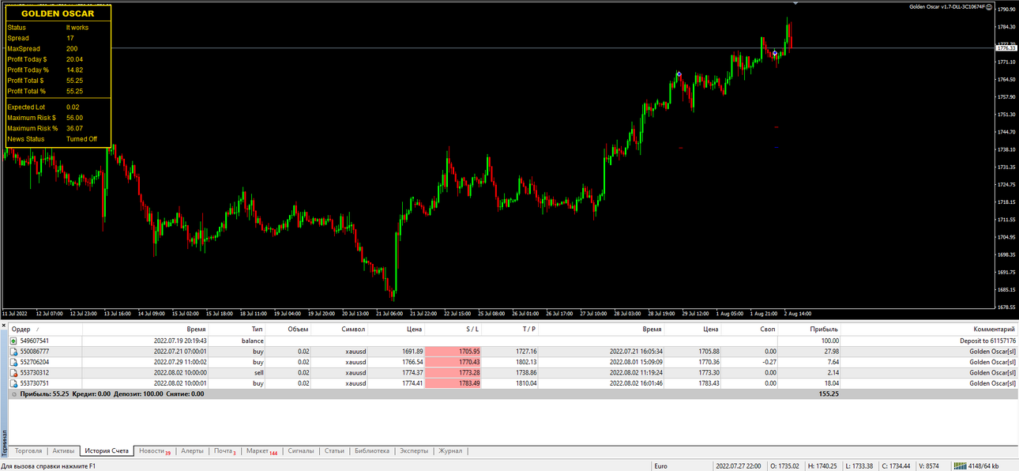Click the sell icon of order 553730312

click(x=13, y=372)
